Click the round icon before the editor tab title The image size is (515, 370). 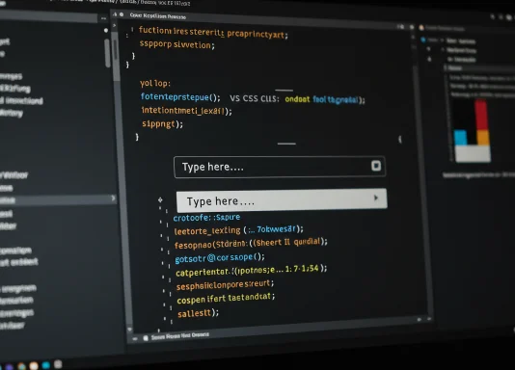[122, 14]
